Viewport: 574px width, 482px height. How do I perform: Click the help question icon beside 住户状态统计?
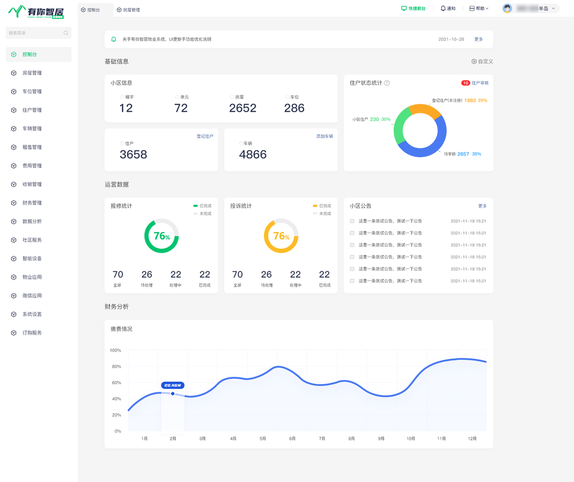click(387, 83)
